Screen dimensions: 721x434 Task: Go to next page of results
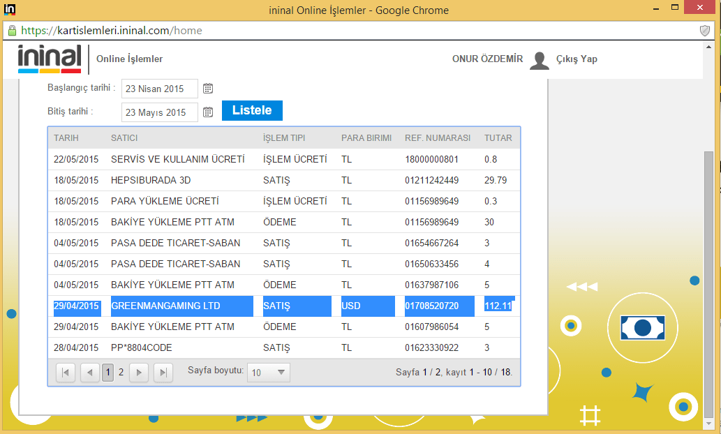[139, 373]
